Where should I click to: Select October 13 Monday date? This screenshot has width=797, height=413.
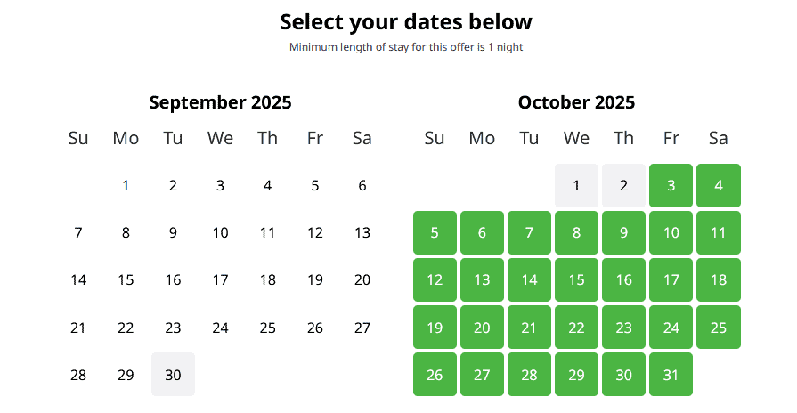[x=482, y=279]
